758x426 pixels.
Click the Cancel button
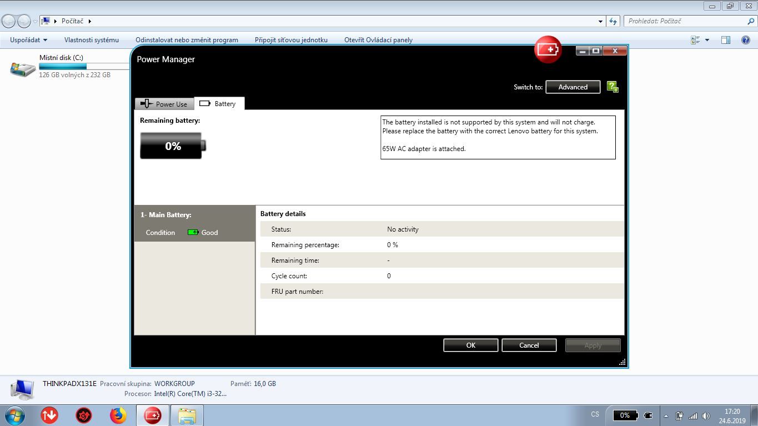click(x=529, y=345)
